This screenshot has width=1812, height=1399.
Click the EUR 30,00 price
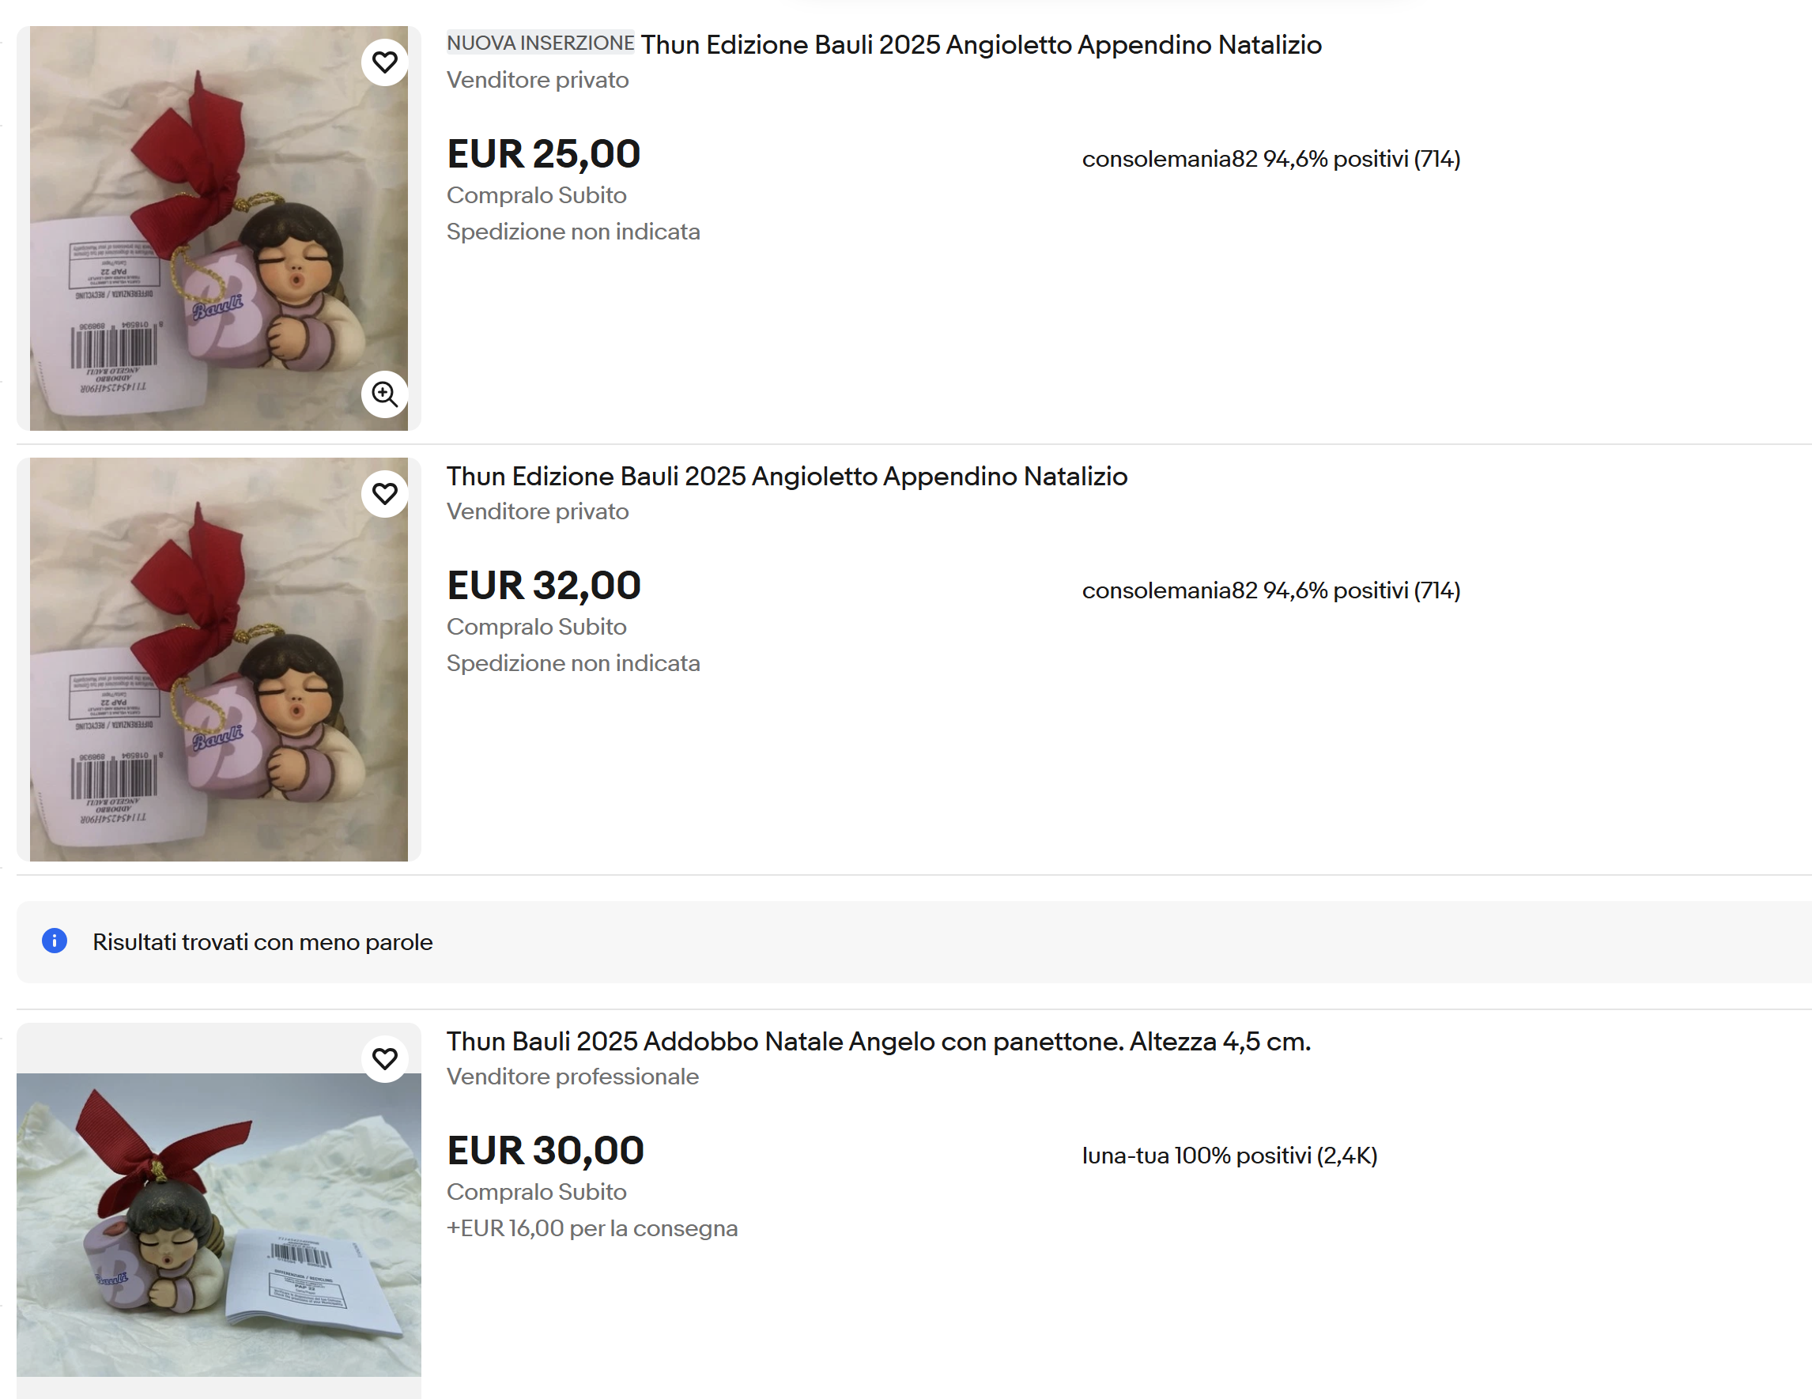(545, 1151)
